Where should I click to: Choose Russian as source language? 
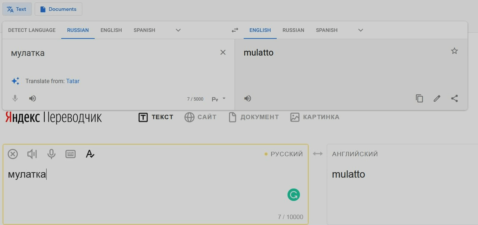point(78,30)
